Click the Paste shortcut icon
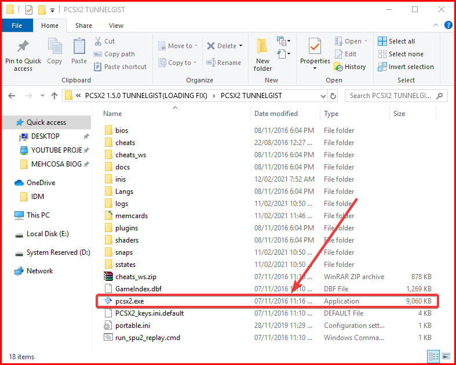The width and height of the screenshot is (456, 365). click(x=98, y=67)
